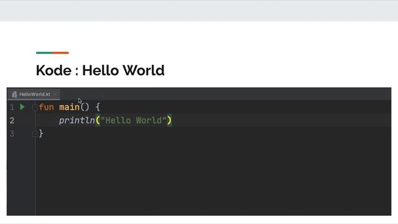The image size is (398, 224).
Task: Click the opening brace after main()
Action: tap(98, 107)
